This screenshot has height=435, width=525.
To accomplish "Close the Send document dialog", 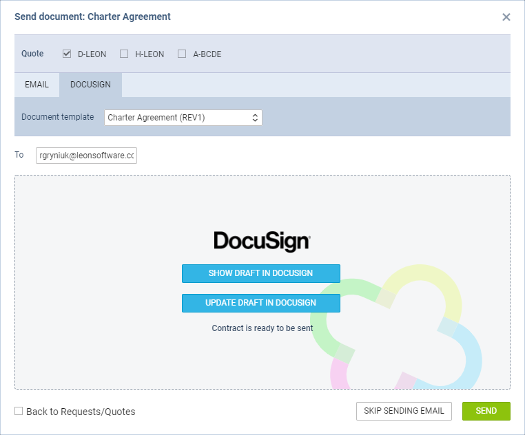I will [x=506, y=17].
